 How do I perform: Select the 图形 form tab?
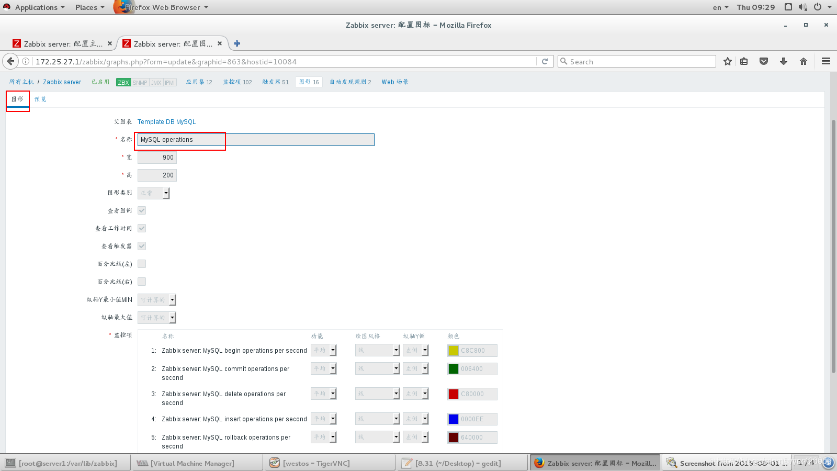[17, 99]
